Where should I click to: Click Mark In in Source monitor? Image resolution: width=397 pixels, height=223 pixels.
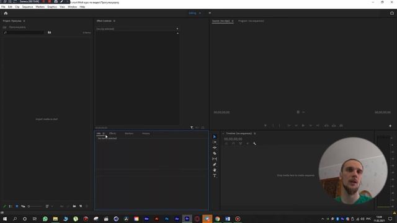point(273,125)
